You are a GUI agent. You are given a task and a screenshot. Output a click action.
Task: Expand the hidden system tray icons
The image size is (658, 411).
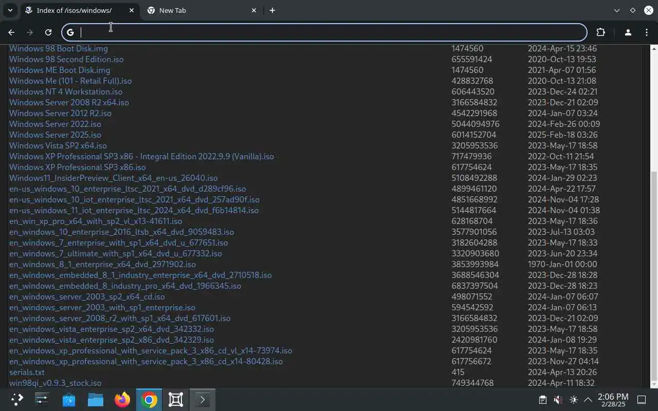(x=588, y=400)
